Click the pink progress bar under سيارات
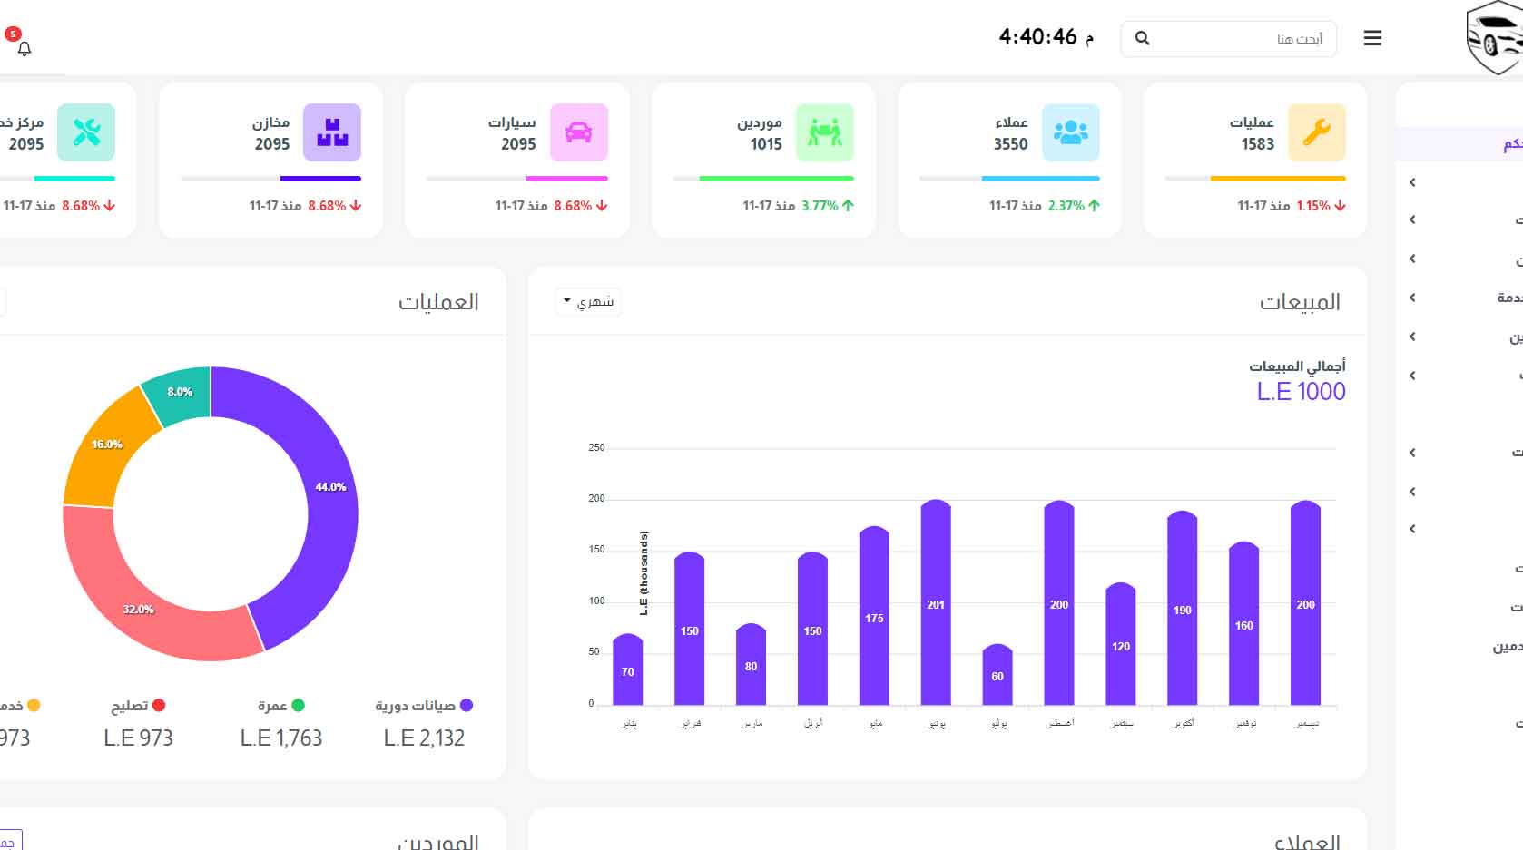This screenshot has height=850, width=1523. 567,179
